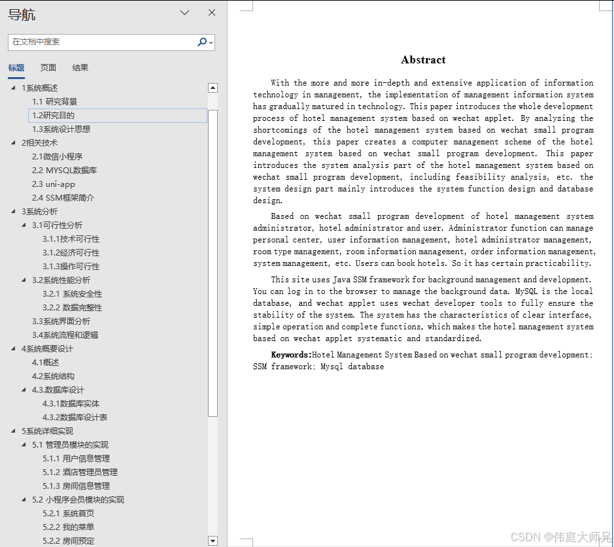Go to heading 5.1.1 用户信息管理
The width and height of the screenshot is (614, 547).
coord(76,458)
